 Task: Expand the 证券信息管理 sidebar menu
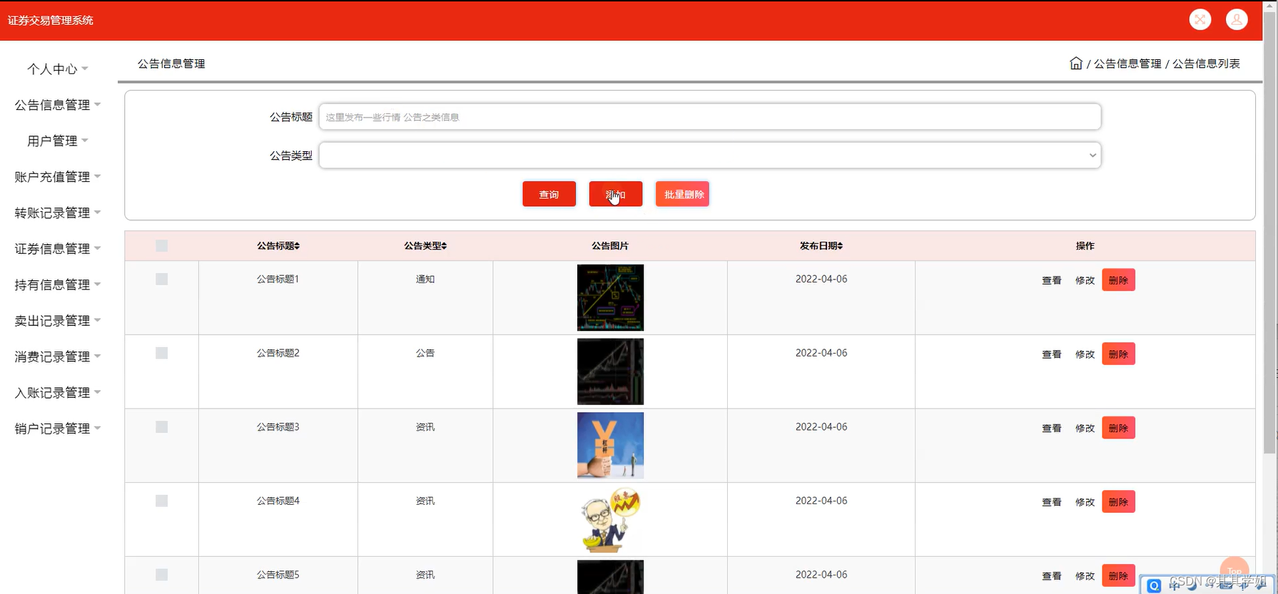57,249
